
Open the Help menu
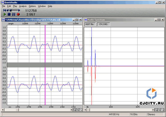coord(50,6)
